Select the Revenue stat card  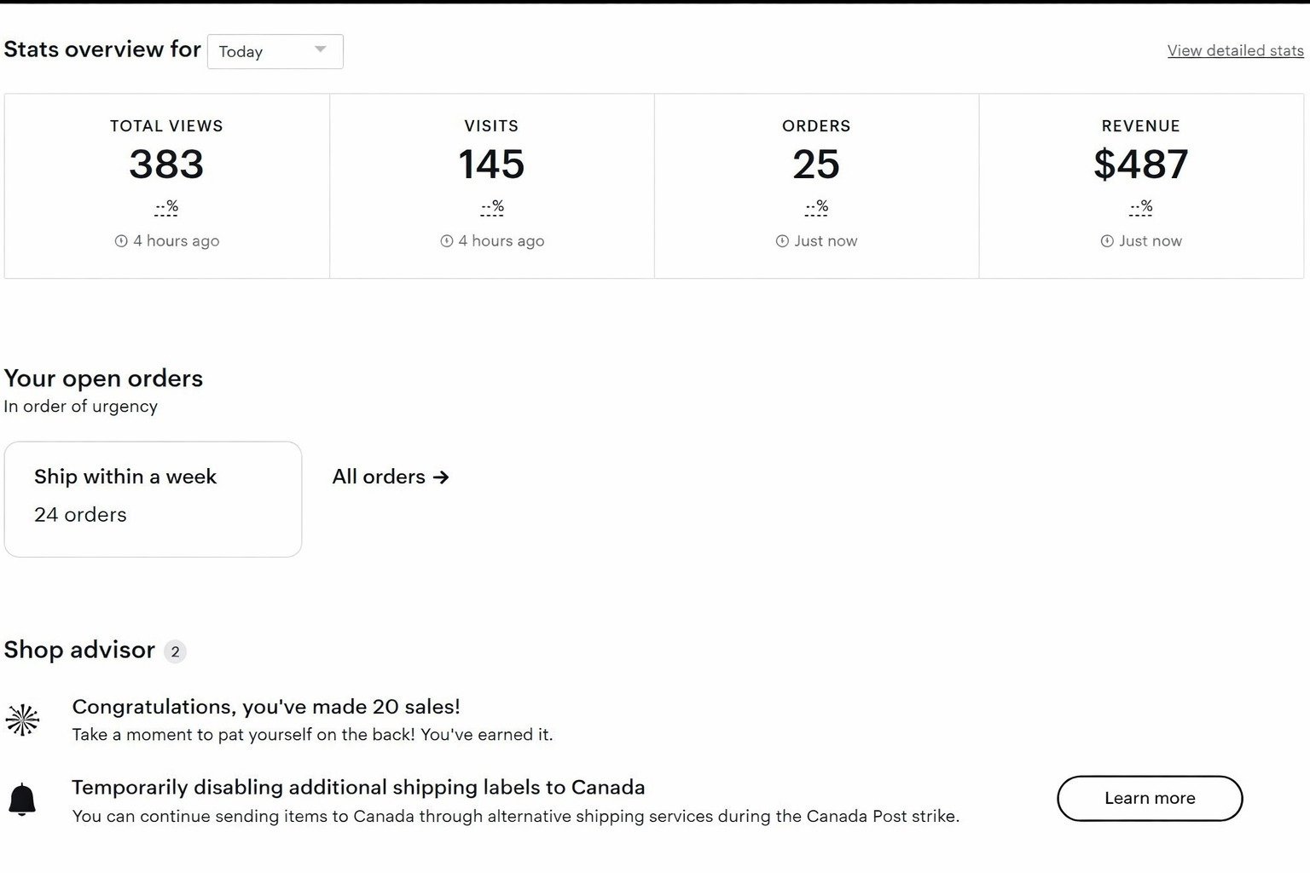pyautogui.click(x=1141, y=185)
